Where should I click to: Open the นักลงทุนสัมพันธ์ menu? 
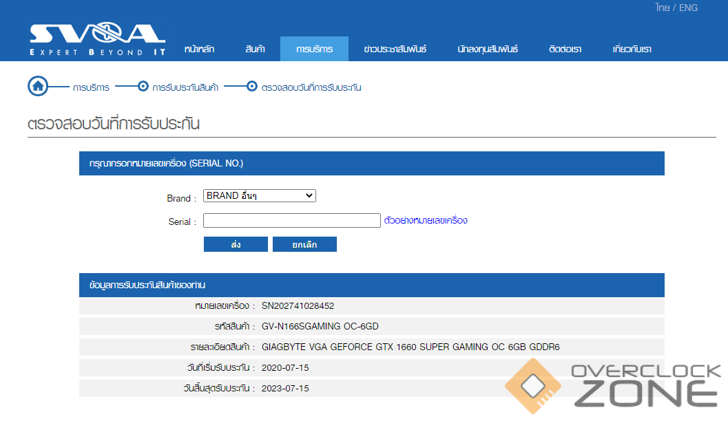pos(488,49)
